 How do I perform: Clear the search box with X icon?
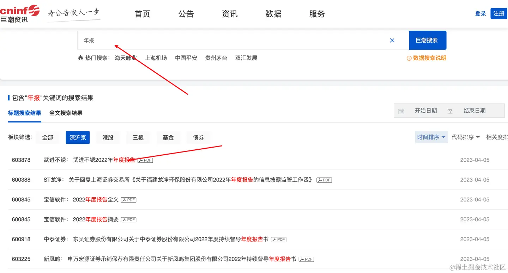pyautogui.click(x=392, y=41)
